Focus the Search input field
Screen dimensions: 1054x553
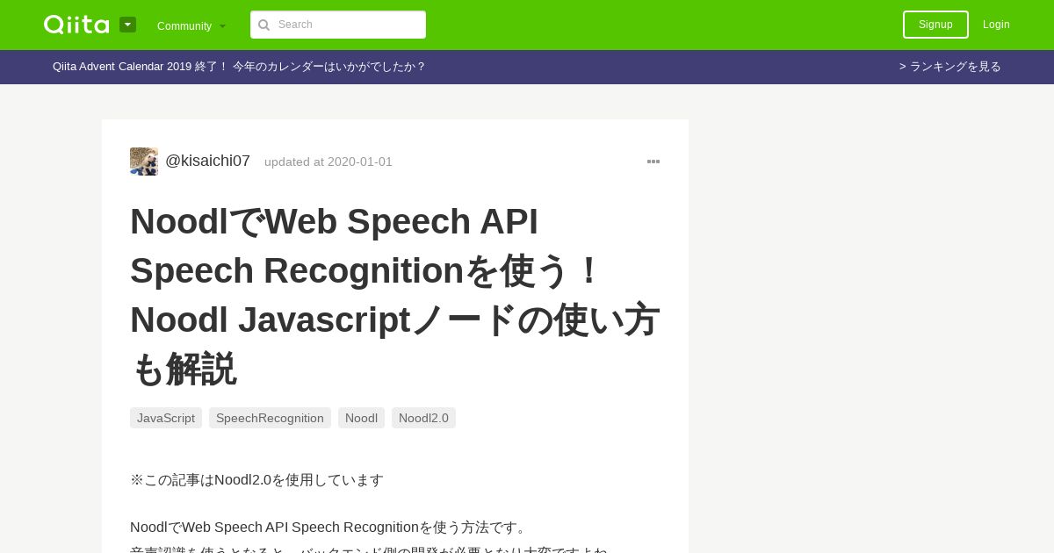[x=338, y=25]
